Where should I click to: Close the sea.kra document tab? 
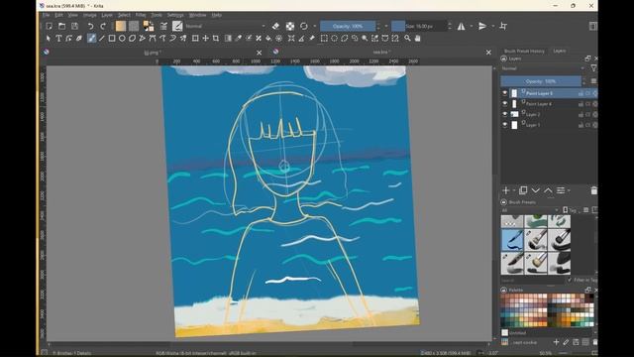tap(488, 53)
